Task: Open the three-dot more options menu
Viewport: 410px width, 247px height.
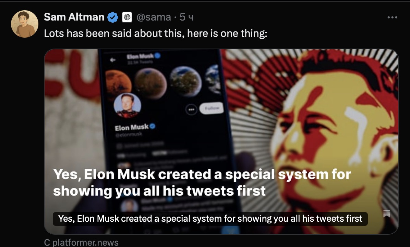Action: pos(392,17)
